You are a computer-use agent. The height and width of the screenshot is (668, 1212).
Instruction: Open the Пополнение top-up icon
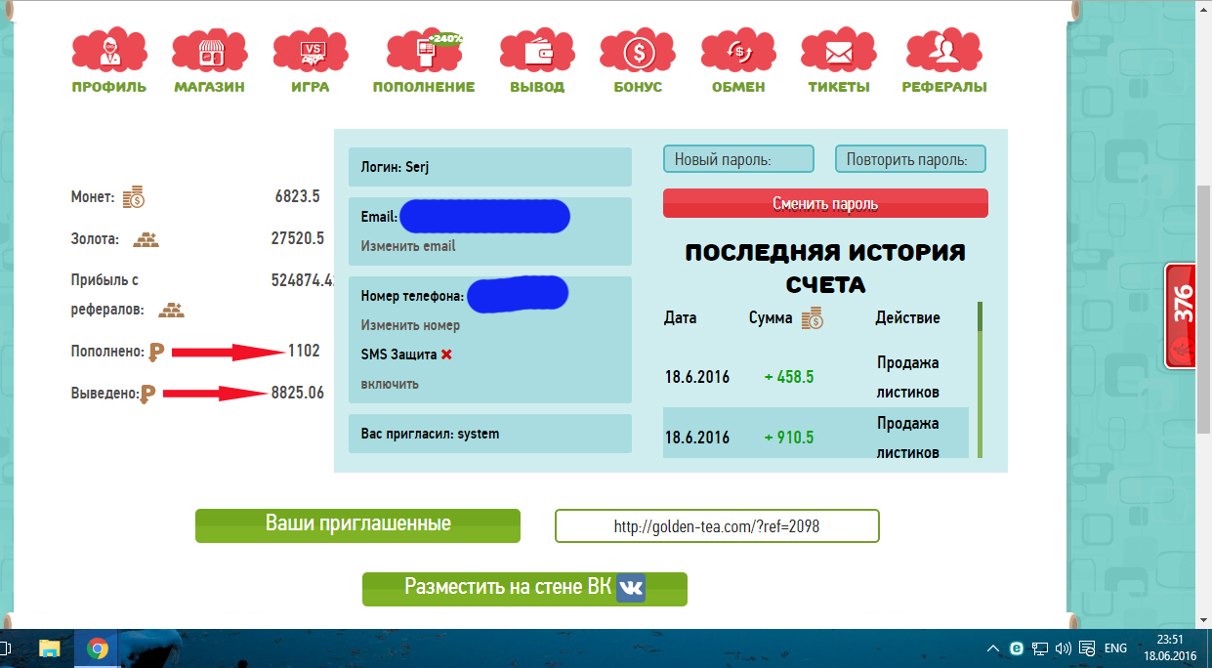[424, 51]
